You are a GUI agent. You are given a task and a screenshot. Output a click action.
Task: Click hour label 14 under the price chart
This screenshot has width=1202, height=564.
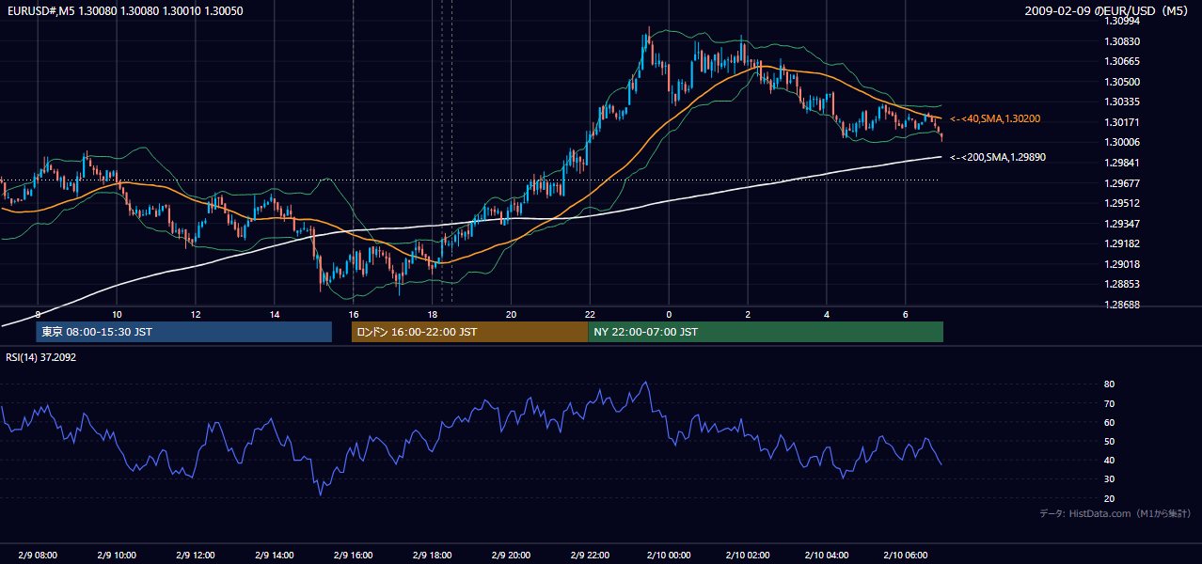tap(275, 314)
